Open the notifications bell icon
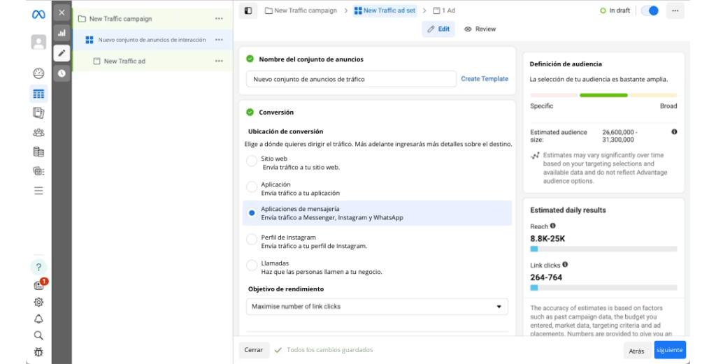716x364 pixels. (38, 319)
